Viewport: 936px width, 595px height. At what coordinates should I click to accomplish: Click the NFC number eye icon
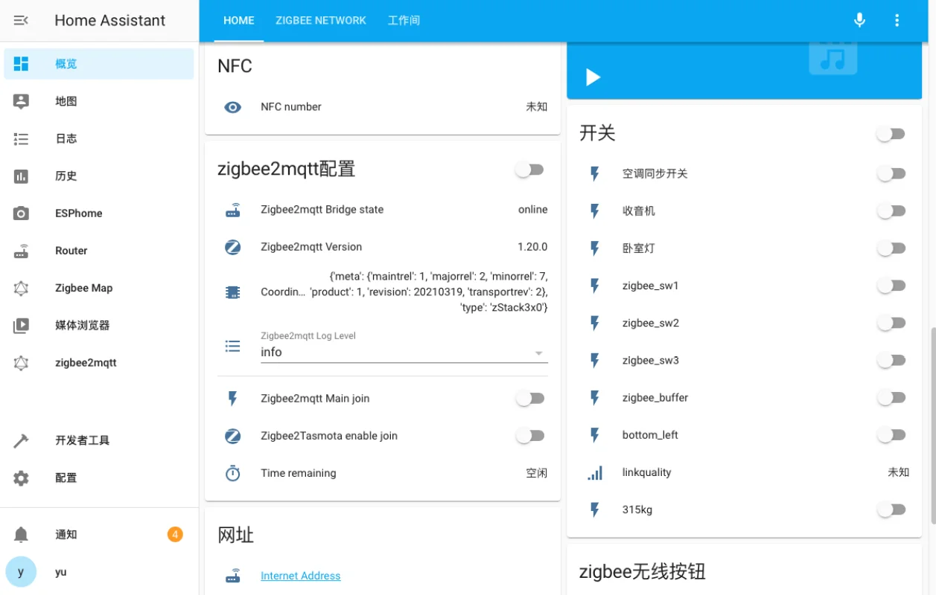click(x=233, y=107)
